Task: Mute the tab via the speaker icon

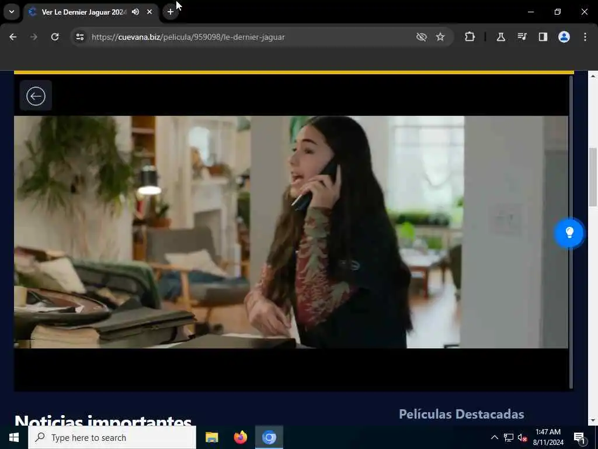Action: 135,12
